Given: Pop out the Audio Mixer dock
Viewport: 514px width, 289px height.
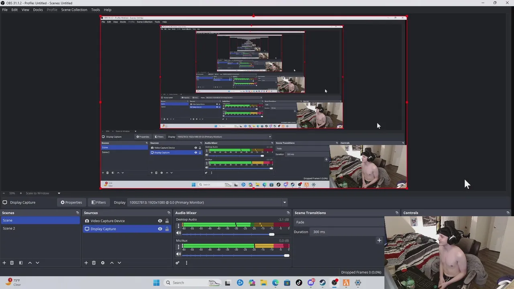Looking at the screenshot, I should click(288, 213).
